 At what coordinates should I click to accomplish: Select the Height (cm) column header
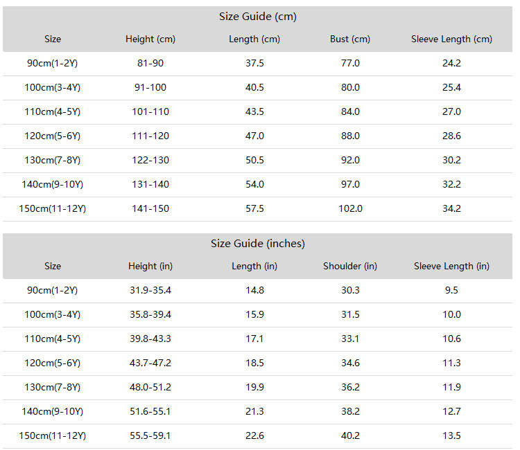pos(150,39)
